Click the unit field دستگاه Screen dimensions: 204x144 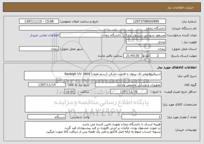point(46,117)
